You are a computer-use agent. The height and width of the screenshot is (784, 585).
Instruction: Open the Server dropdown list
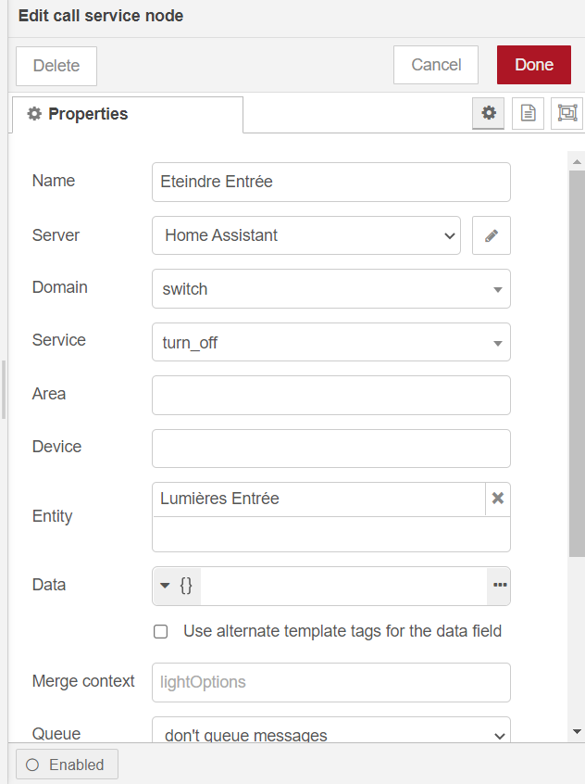click(x=306, y=235)
